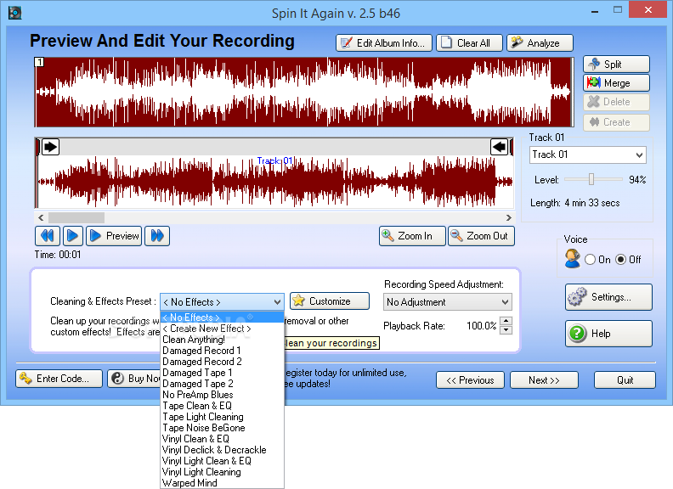The height and width of the screenshot is (489, 673).
Task: Turn Voice announcements On
Action: [591, 260]
